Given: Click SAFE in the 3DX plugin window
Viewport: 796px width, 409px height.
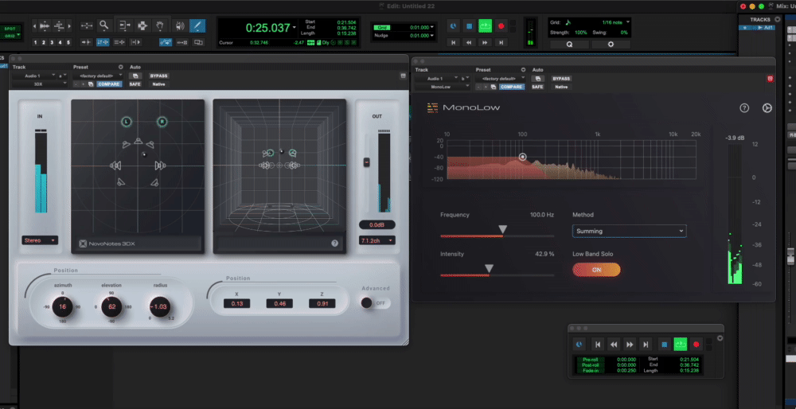Looking at the screenshot, I should tap(135, 84).
